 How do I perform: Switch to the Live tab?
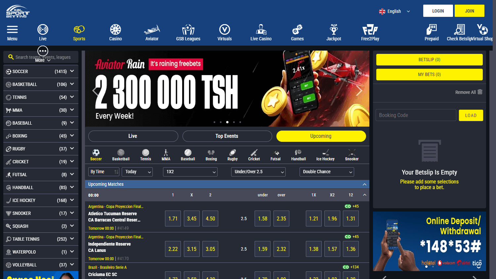click(x=133, y=136)
